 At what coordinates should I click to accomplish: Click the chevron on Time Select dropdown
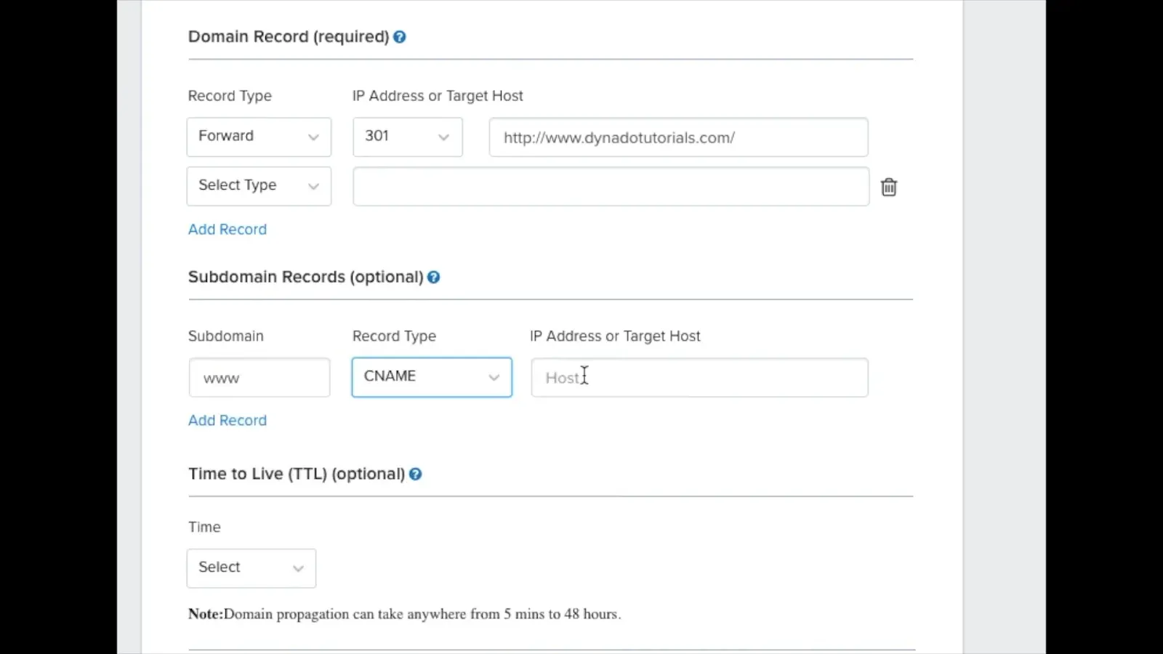point(298,569)
